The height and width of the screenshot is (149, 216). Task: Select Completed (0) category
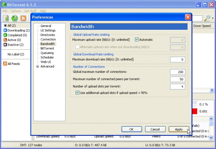(15, 35)
